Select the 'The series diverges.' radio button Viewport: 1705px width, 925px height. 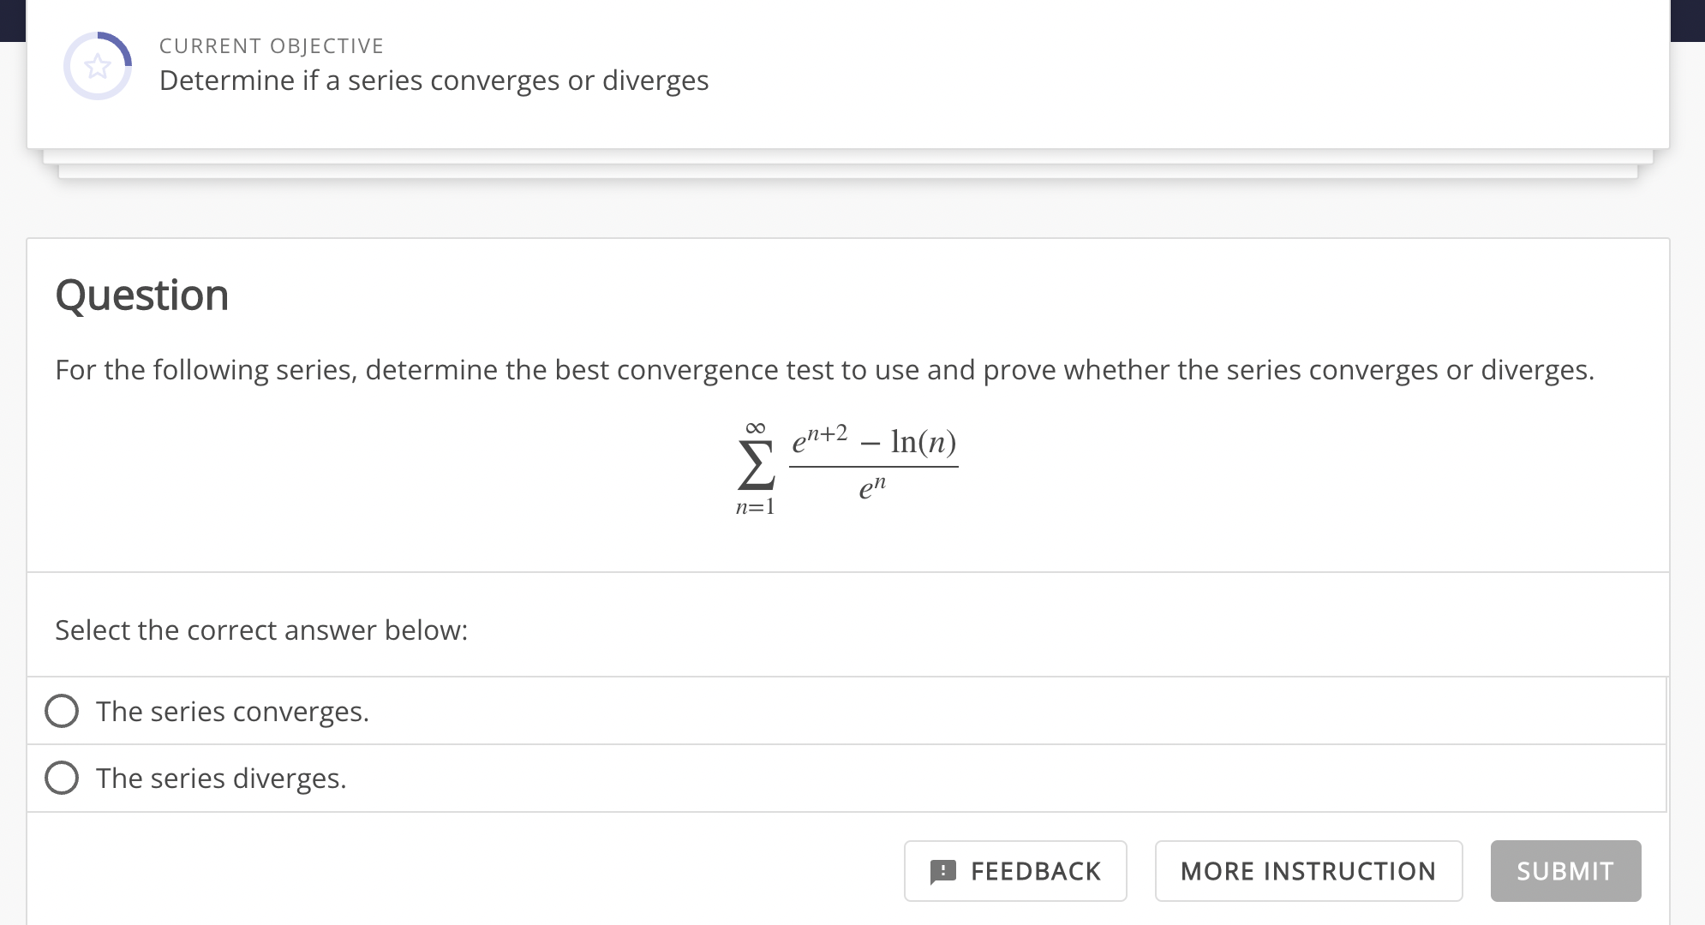click(x=62, y=778)
